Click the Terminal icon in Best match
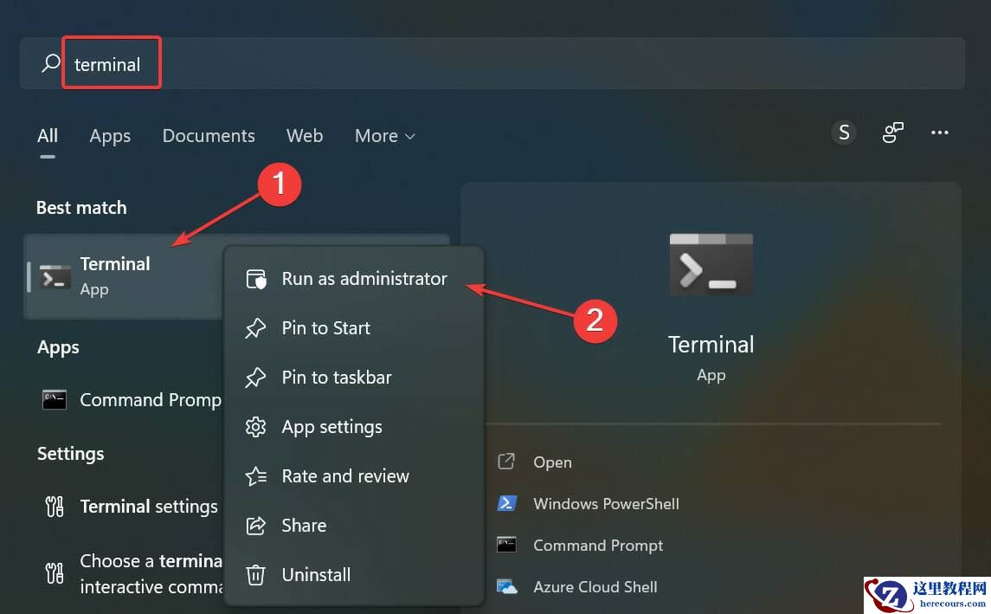Viewport: 991px width, 614px height. click(55, 276)
